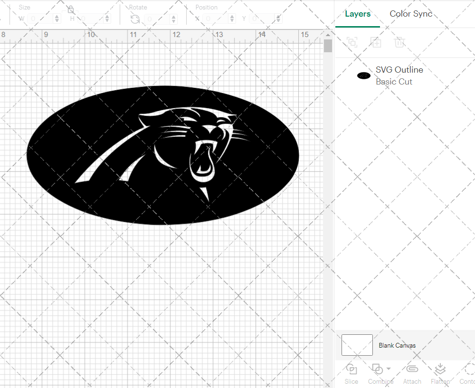The width and height of the screenshot is (475, 388).
Task: Click the Delete layer trash icon
Action: click(x=399, y=42)
